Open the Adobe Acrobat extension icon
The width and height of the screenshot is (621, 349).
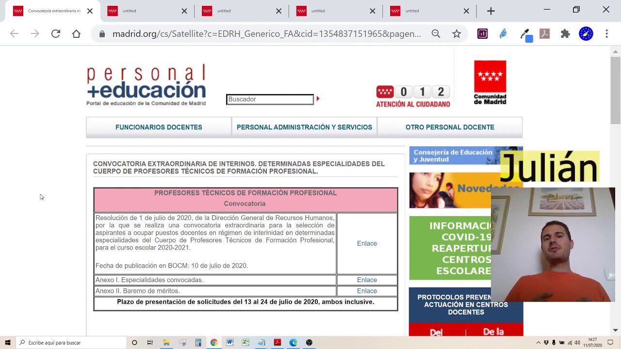point(545,34)
